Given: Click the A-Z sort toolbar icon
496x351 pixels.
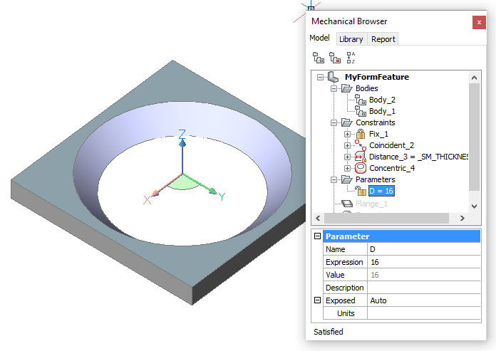Looking at the screenshot, I should [x=351, y=58].
